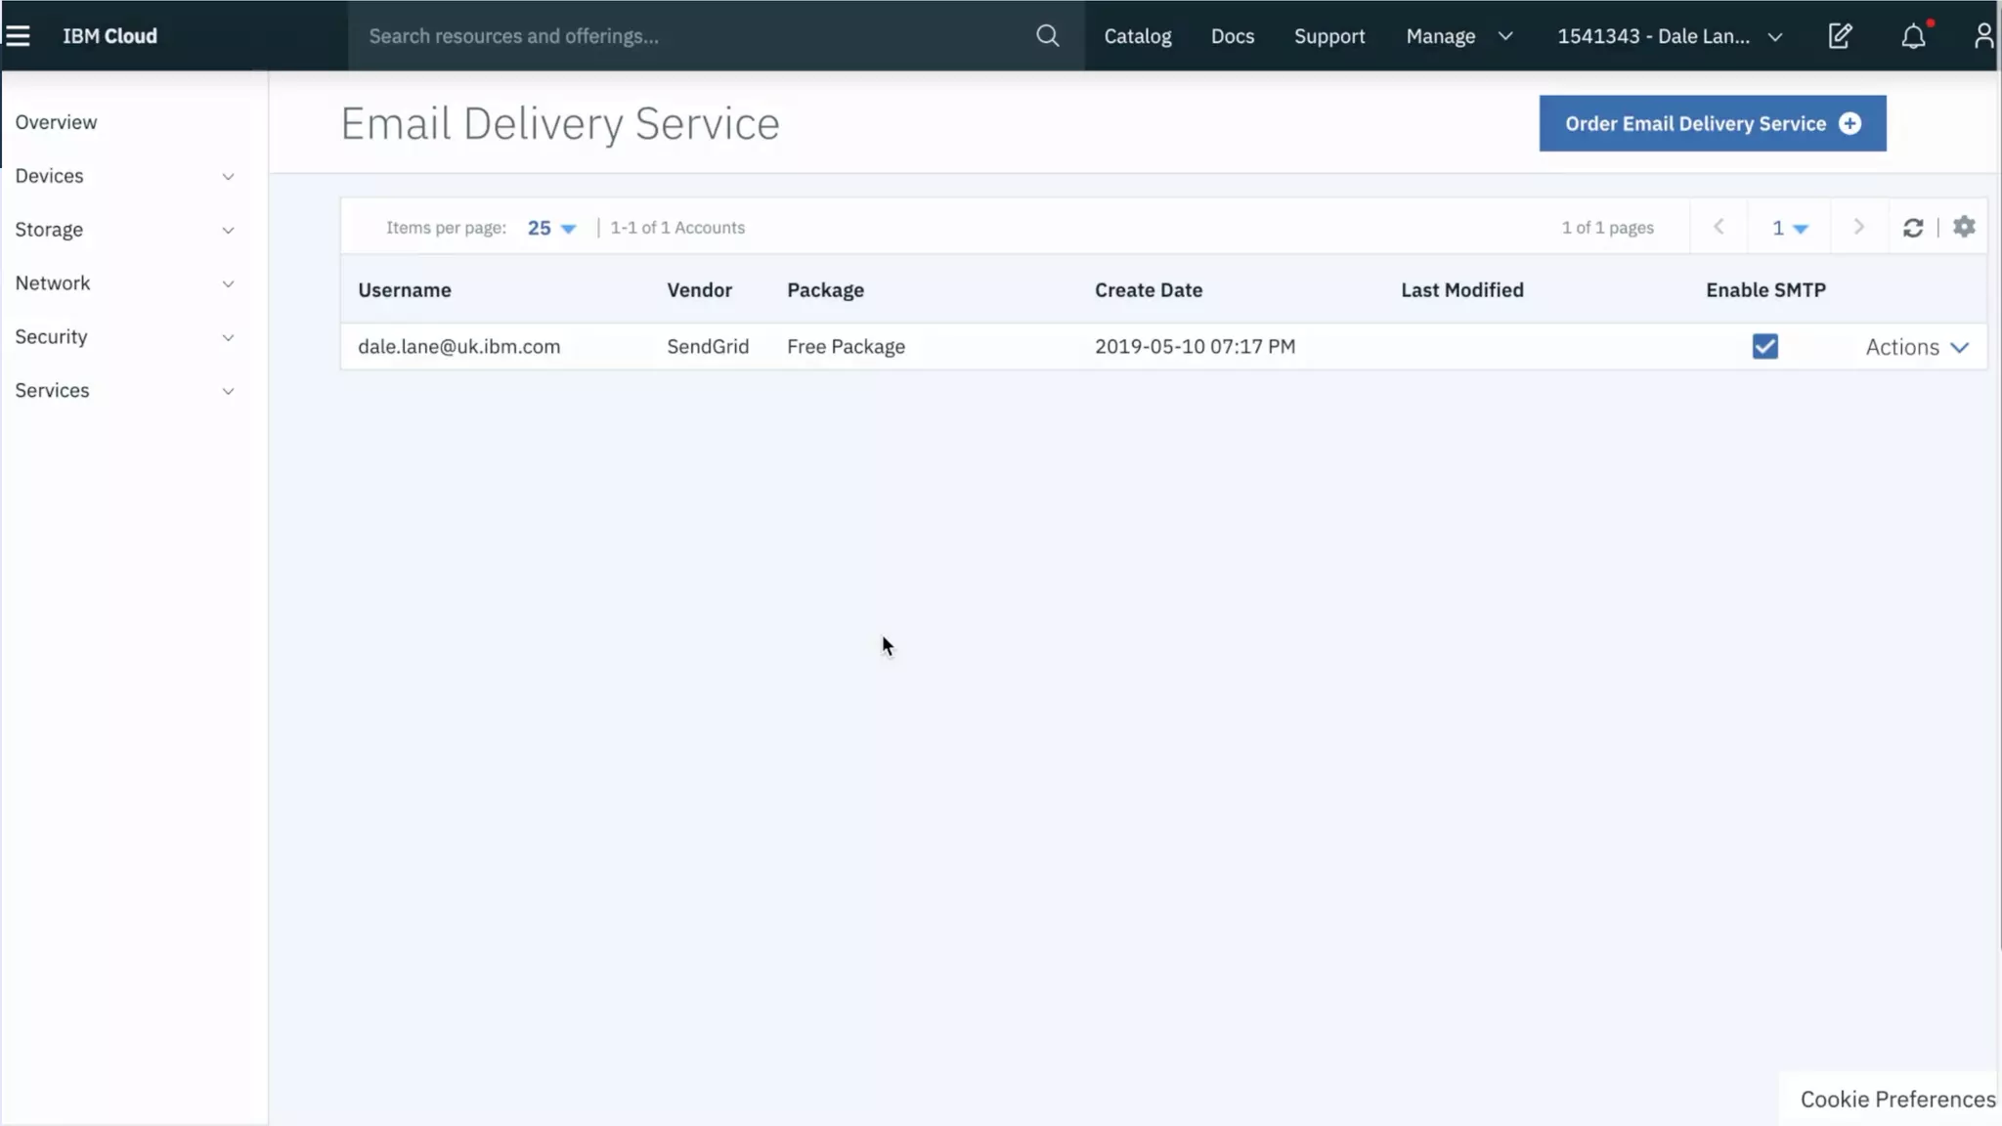Image resolution: width=2002 pixels, height=1126 pixels.
Task: Open the Catalog menu item
Action: pyautogui.click(x=1137, y=36)
